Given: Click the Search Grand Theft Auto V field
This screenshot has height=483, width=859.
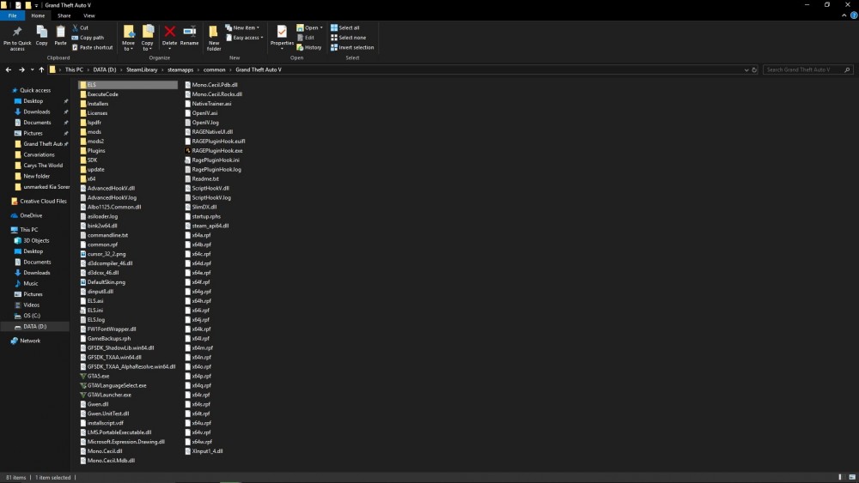Looking at the screenshot, I should coord(808,70).
